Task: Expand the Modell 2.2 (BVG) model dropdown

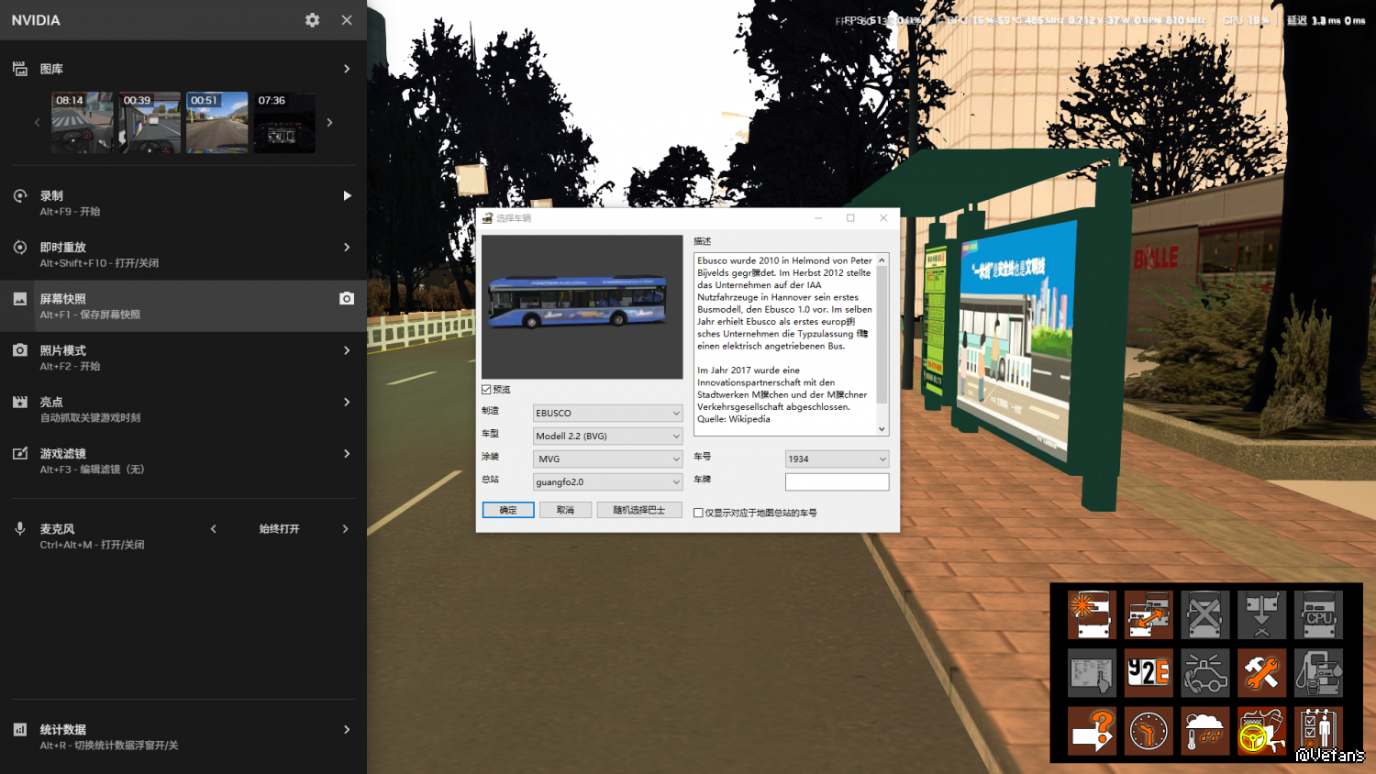Action: [x=607, y=436]
